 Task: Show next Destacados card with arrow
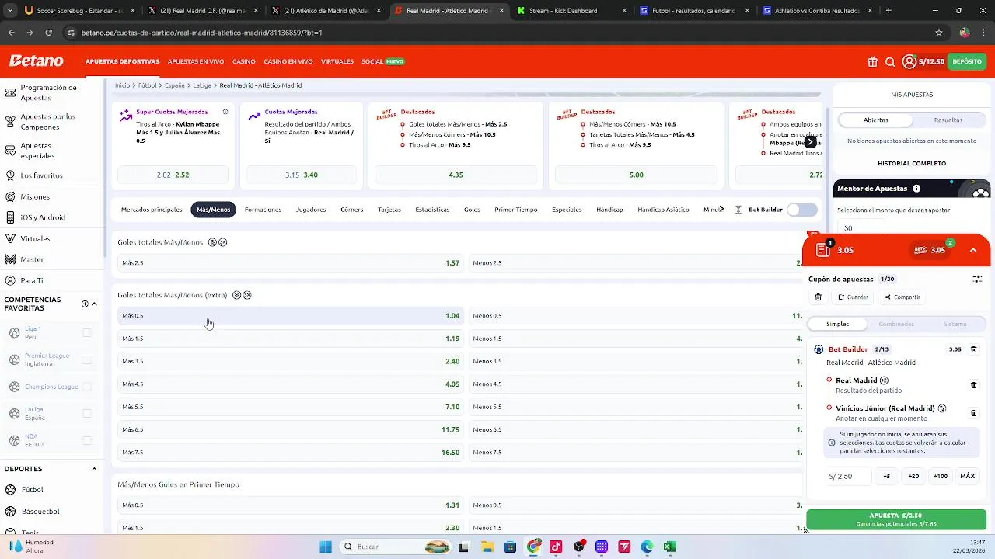point(810,142)
